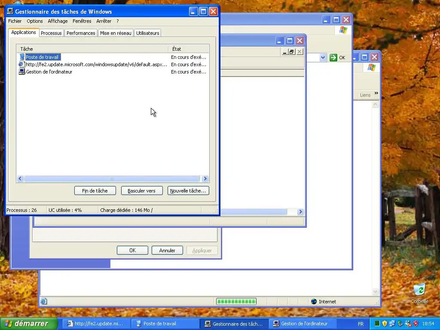The width and height of the screenshot is (440, 330).
Task: Click the scroll down arrow in the Internet Explorer window
Action: 376,292
